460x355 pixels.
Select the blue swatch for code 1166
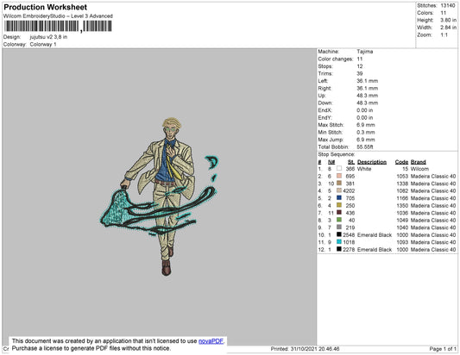[339, 197]
